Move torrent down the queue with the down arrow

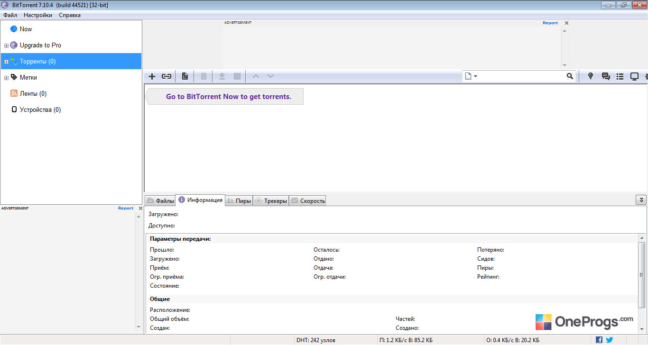pos(270,76)
